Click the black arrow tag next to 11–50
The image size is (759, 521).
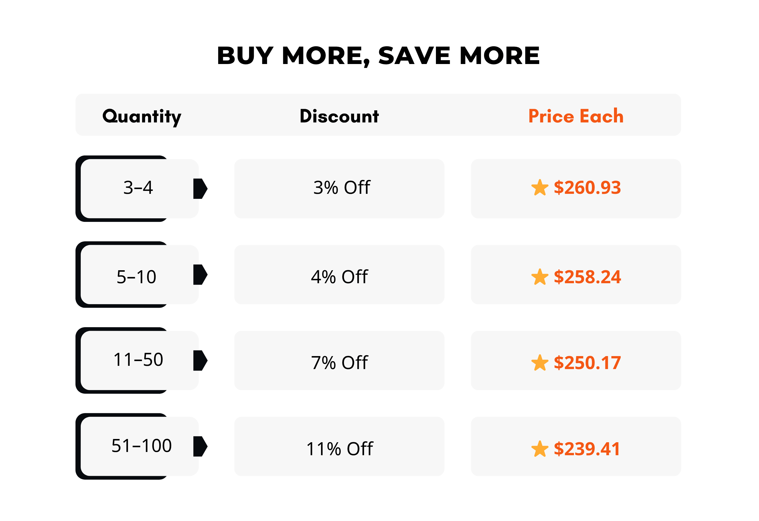[x=200, y=361]
